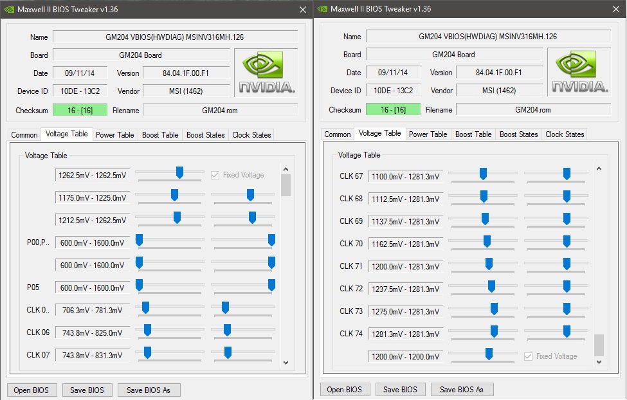
Task: Click the NVIDIA logo in right window
Action: coord(579,72)
